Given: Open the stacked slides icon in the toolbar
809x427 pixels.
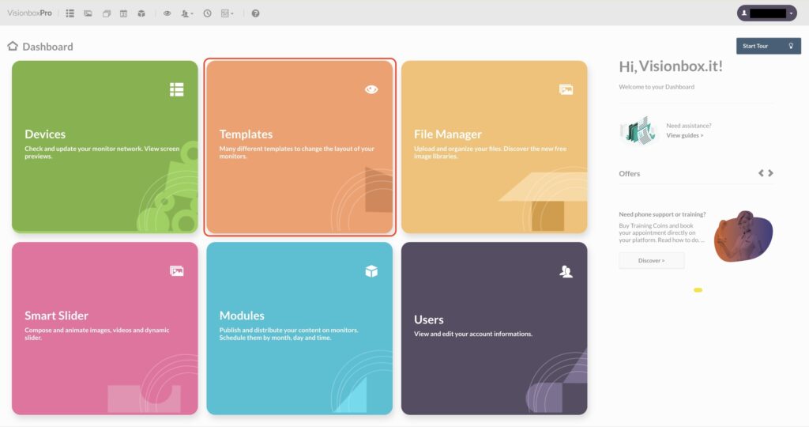Looking at the screenshot, I should [x=107, y=13].
